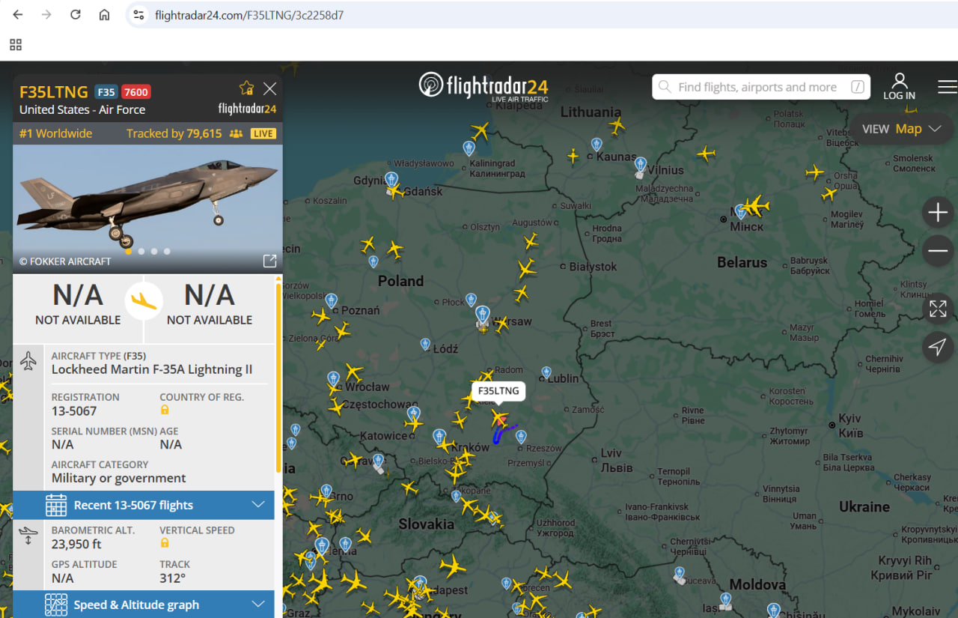Center map on my location arrow icon

(938, 346)
